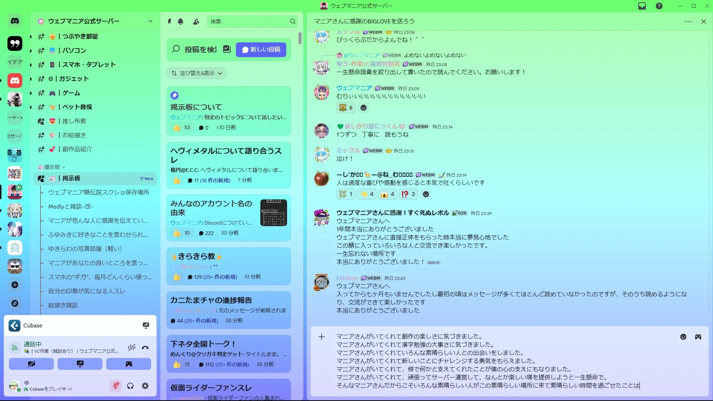Unmute the red microphone button
The image size is (713, 401).
coord(115,386)
